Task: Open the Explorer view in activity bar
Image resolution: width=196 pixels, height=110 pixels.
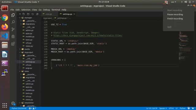Action: coord(13,15)
